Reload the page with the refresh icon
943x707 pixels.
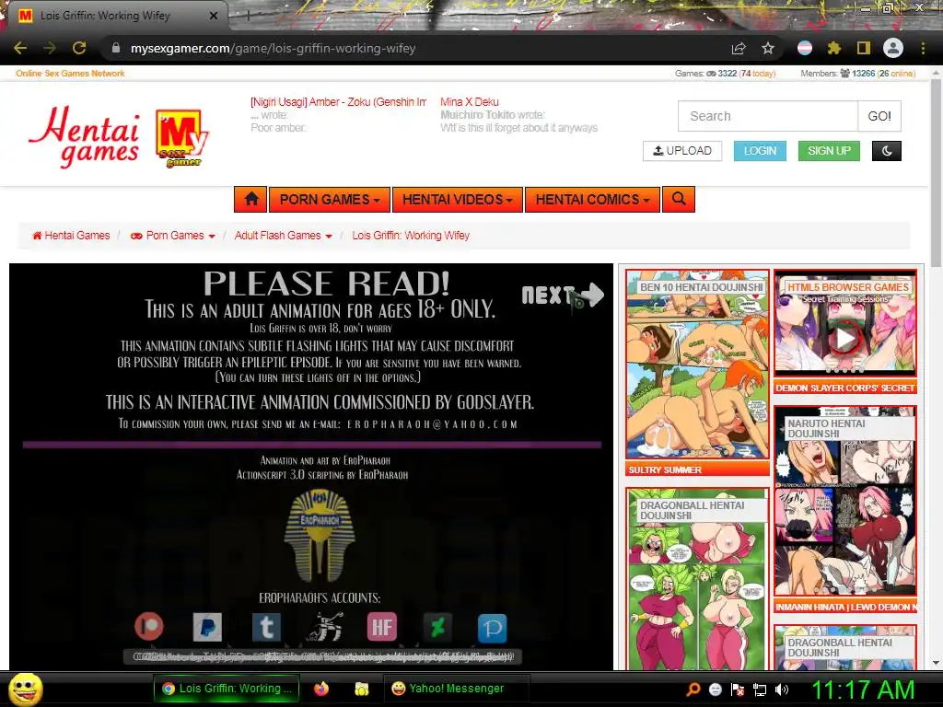[x=79, y=48]
